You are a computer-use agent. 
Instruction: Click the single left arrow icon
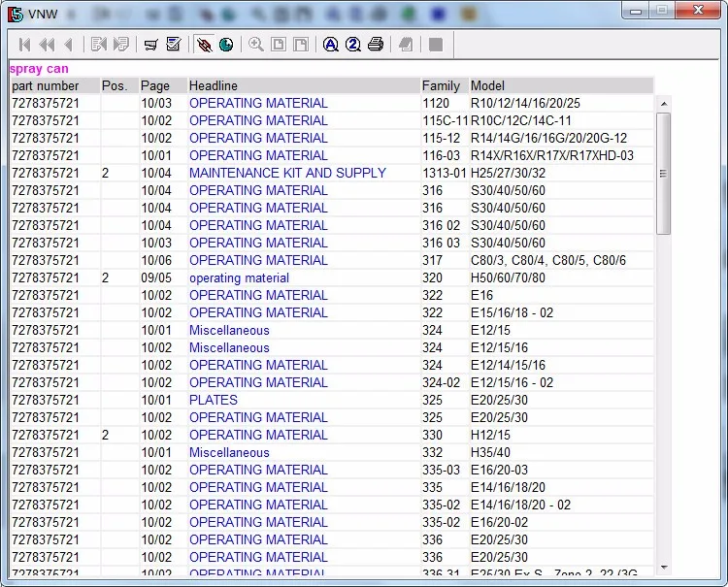coord(69,45)
